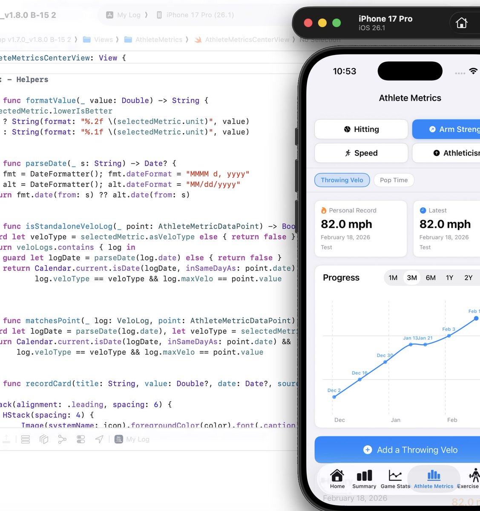Click the Home tab house icon
The width and height of the screenshot is (480, 511).
tap(337, 475)
